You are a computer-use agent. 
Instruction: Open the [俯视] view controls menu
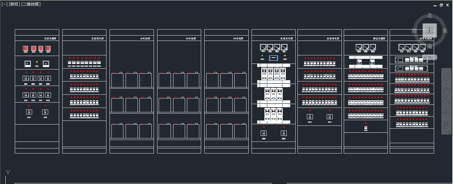14,4
